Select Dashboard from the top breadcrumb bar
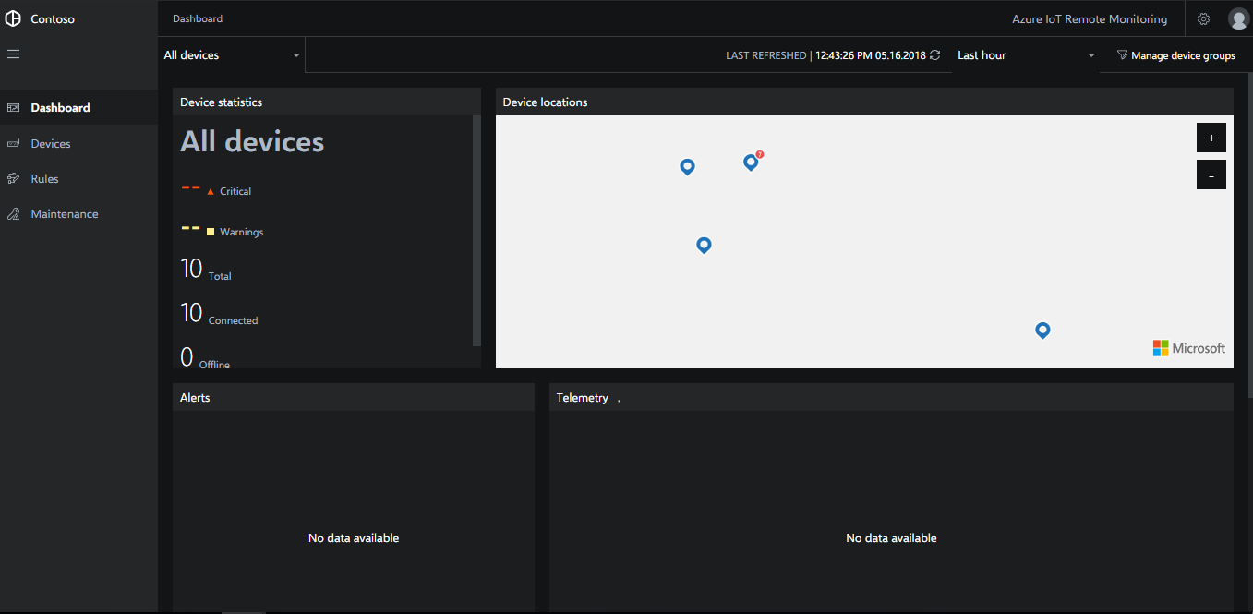The height and width of the screenshot is (614, 1253). pyautogui.click(x=197, y=18)
